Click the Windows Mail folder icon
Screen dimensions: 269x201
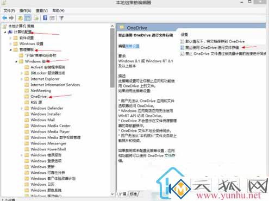tap(27, 120)
